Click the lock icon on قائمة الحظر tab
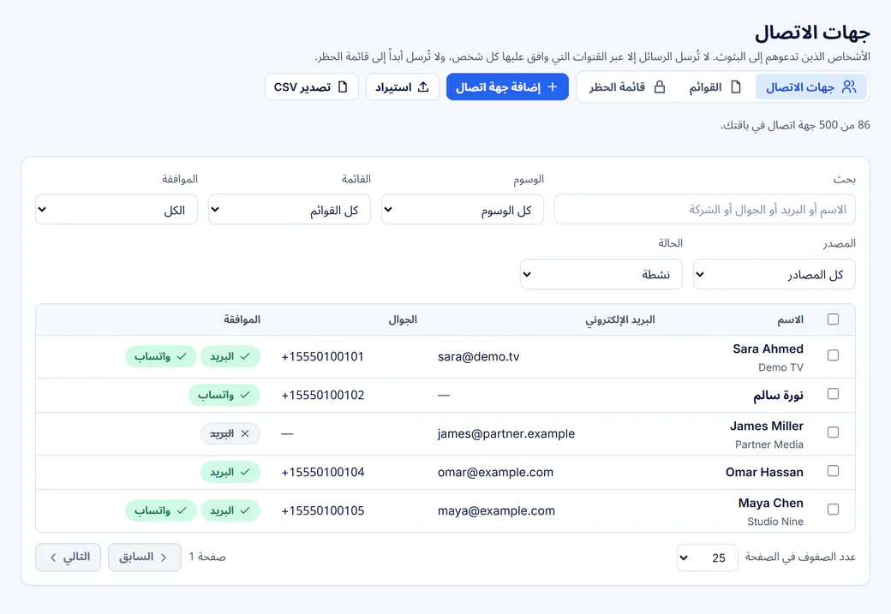The image size is (891, 614). pyautogui.click(x=660, y=86)
